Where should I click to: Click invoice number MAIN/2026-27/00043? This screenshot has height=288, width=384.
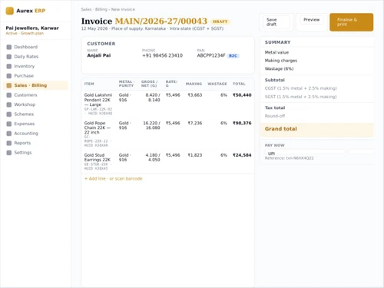pyautogui.click(x=161, y=21)
